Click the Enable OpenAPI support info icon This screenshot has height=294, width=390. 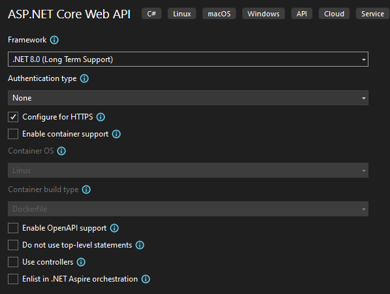pyautogui.click(x=114, y=228)
